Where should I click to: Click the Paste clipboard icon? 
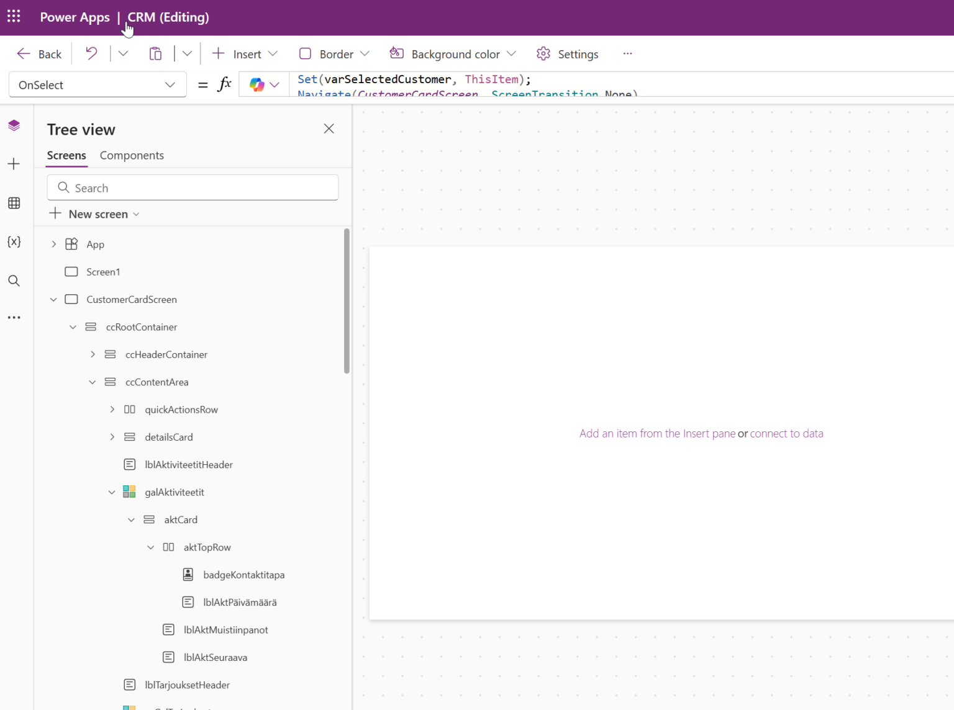tap(155, 54)
